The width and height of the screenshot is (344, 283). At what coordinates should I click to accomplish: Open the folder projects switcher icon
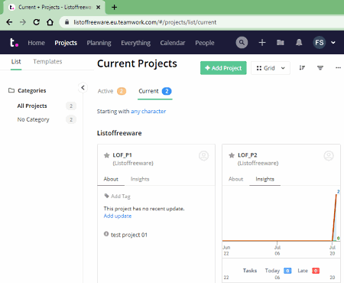(281, 42)
